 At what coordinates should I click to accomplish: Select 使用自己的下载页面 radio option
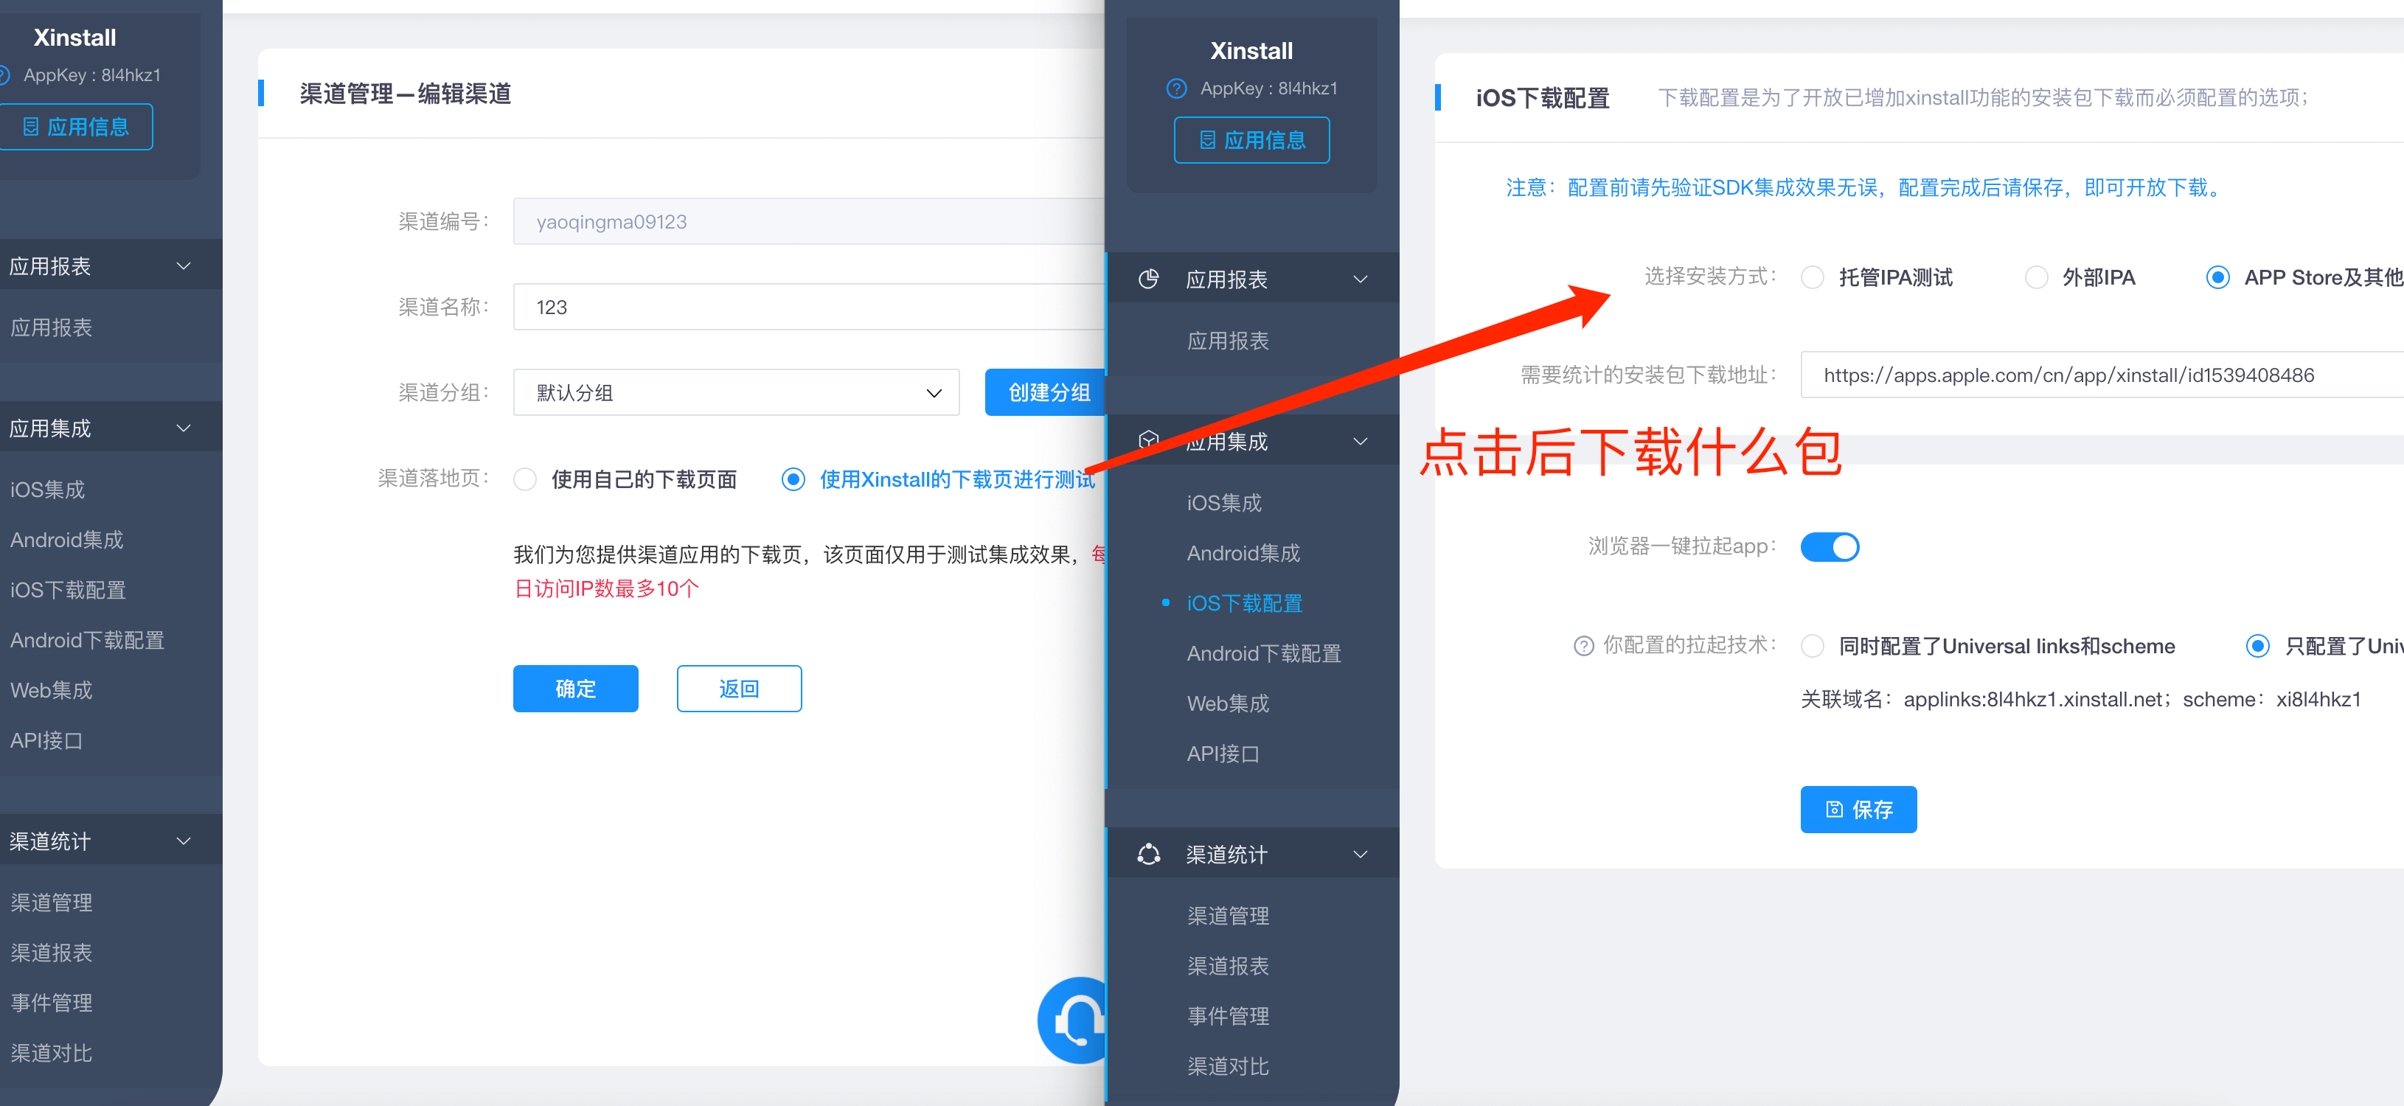pos(525,480)
